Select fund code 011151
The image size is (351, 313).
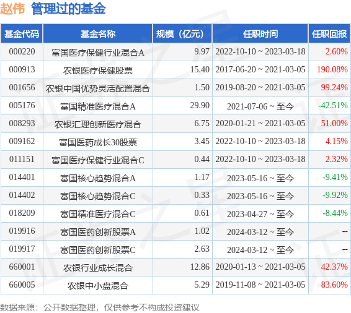pos(22,159)
